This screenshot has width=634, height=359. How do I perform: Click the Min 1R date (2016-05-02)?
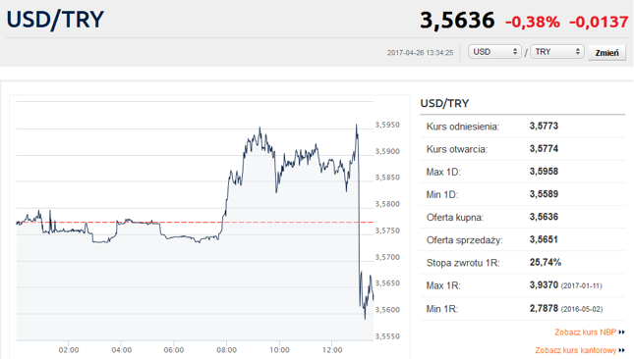click(x=582, y=309)
